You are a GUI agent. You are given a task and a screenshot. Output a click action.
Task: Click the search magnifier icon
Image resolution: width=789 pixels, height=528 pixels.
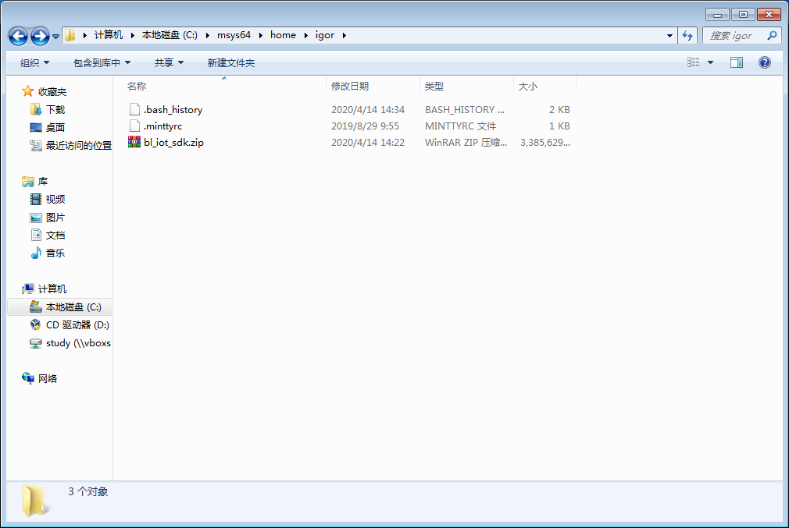(772, 35)
